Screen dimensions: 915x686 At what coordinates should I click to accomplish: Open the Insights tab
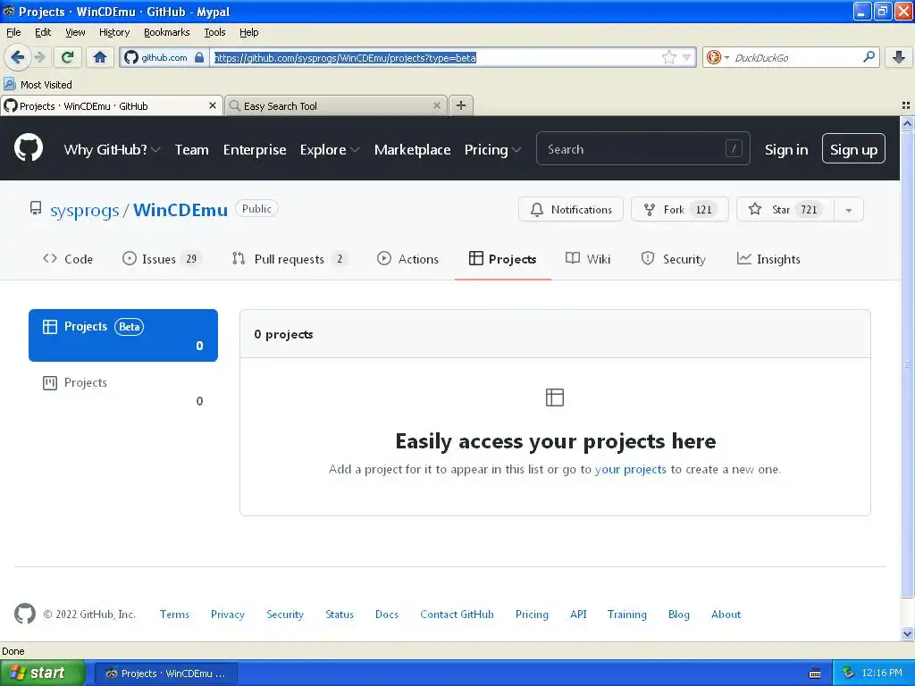click(768, 259)
